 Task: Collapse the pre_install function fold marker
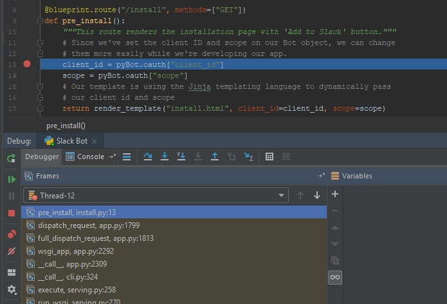(41, 21)
